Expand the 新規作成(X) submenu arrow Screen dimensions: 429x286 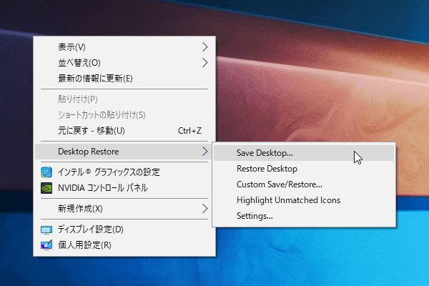click(205, 209)
